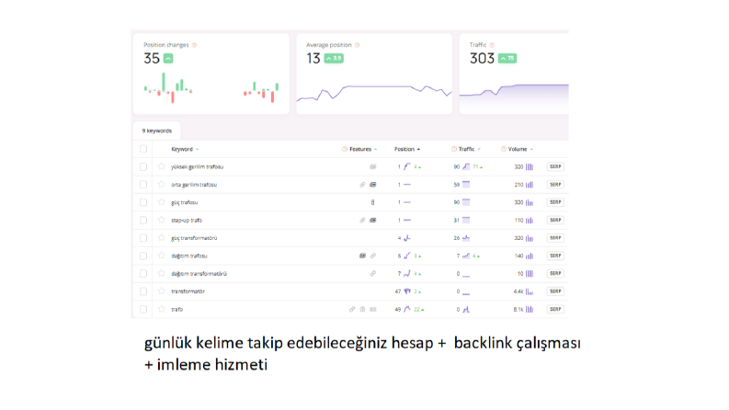The image size is (729, 410).
Task: Click link feature icon in 'orta gerilim trafosu' row
Action: (362, 185)
